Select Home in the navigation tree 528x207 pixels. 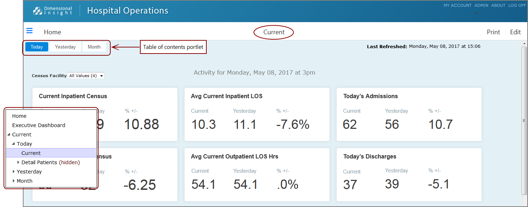coord(19,116)
